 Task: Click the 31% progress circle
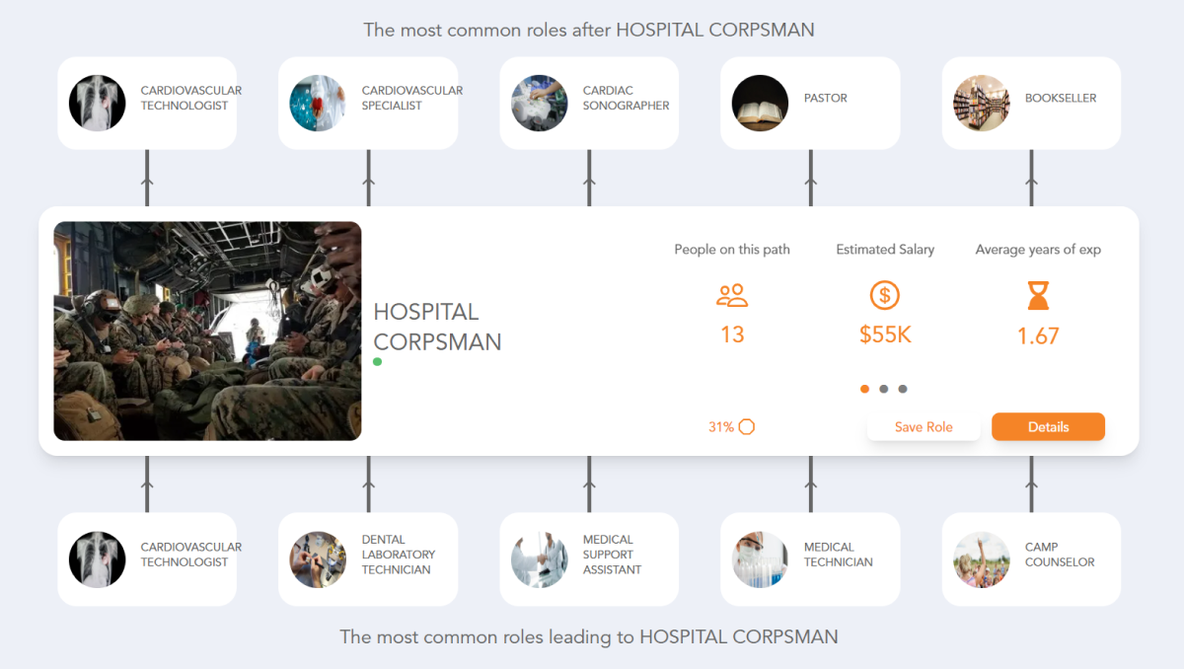pyautogui.click(x=747, y=426)
